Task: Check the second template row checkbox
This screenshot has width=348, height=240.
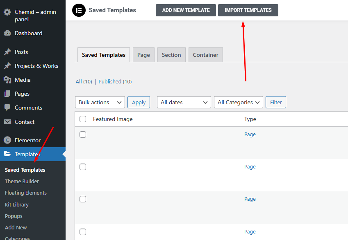Action: [83, 167]
